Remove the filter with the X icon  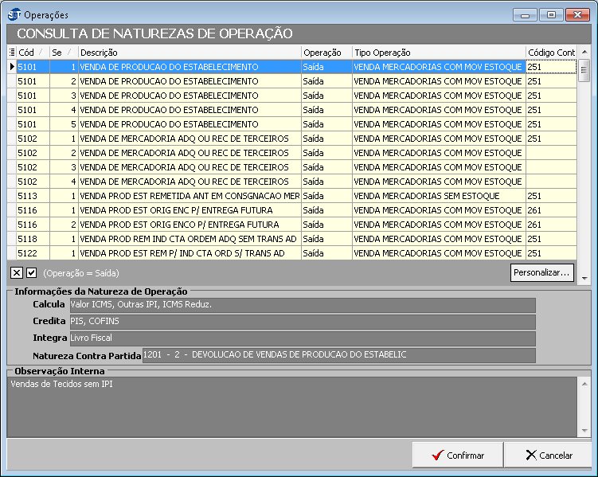[17, 273]
